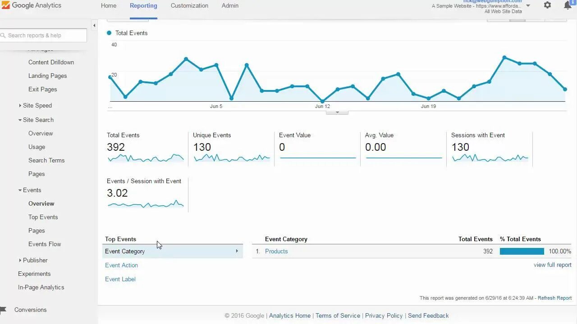Open the view full report link
577x324 pixels.
(x=553, y=265)
